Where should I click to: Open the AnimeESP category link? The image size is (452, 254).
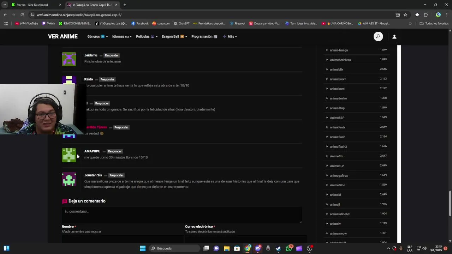click(x=337, y=117)
